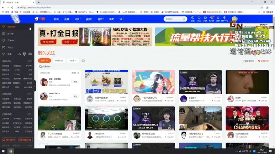Go to 直播 in top navigation
Image resolution: width=275 pixels, height=154 pixels.
(67, 19)
